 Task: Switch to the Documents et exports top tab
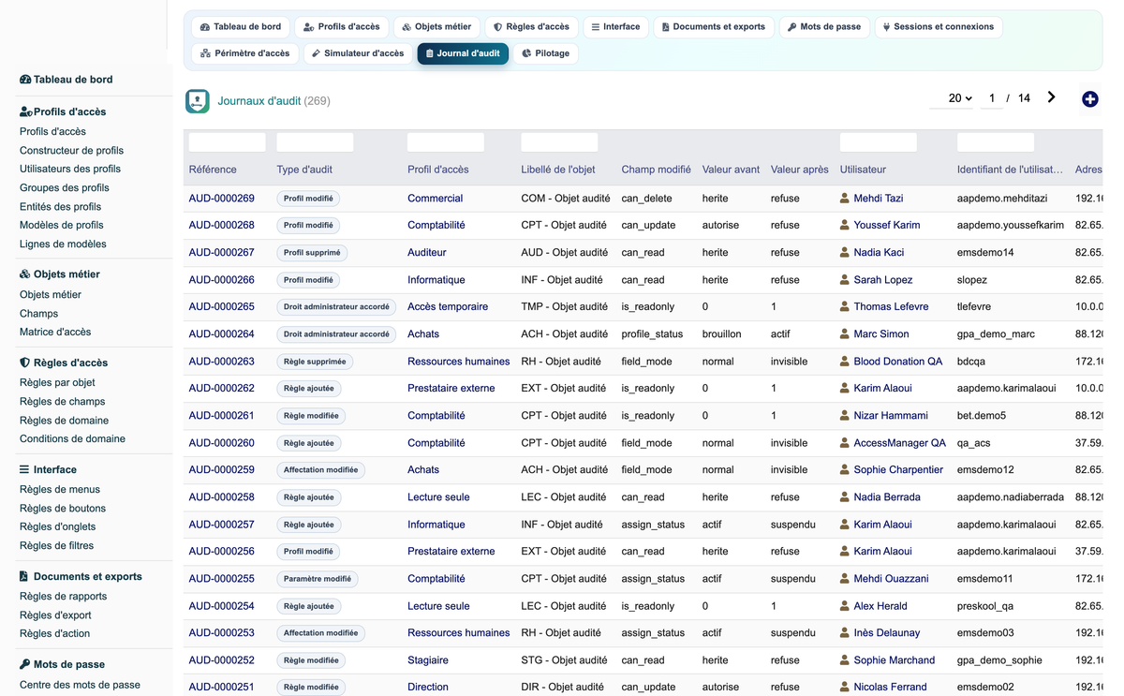tap(714, 27)
